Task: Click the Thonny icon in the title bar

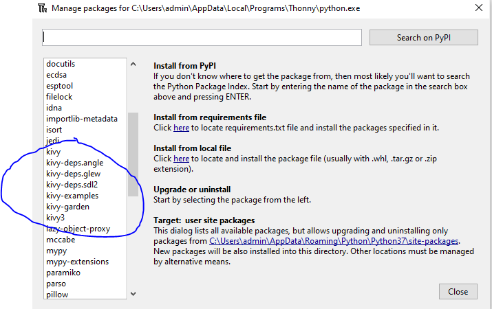Action: pyautogui.click(x=43, y=8)
